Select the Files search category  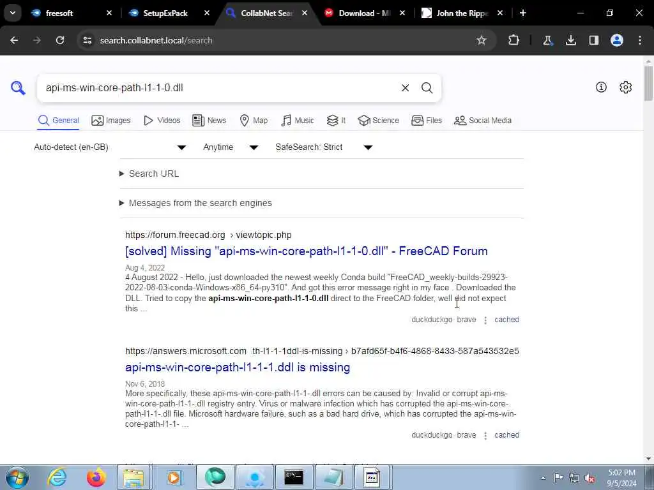click(x=426, y=121)
